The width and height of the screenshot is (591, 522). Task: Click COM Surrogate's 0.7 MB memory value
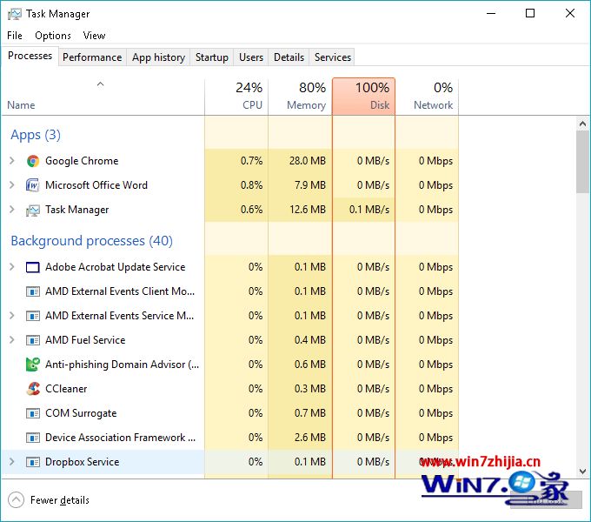(310, 413)
